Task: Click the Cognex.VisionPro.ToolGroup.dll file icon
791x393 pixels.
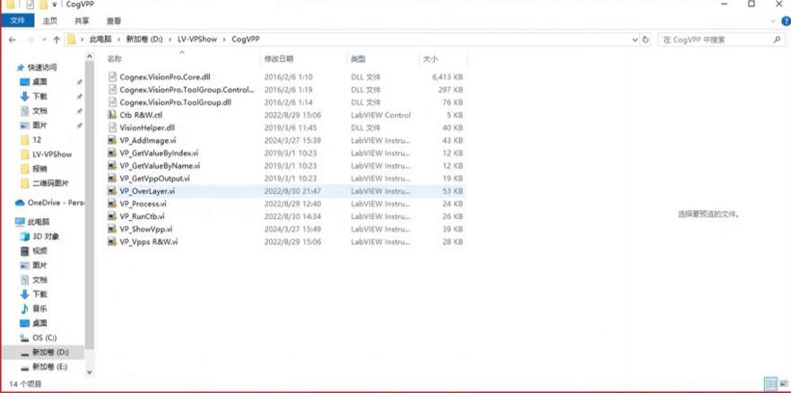Action: click(112, 102)
